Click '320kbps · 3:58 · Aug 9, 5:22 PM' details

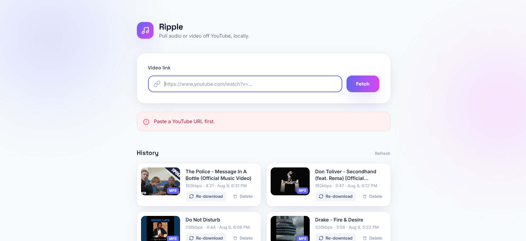pos(347,227)
